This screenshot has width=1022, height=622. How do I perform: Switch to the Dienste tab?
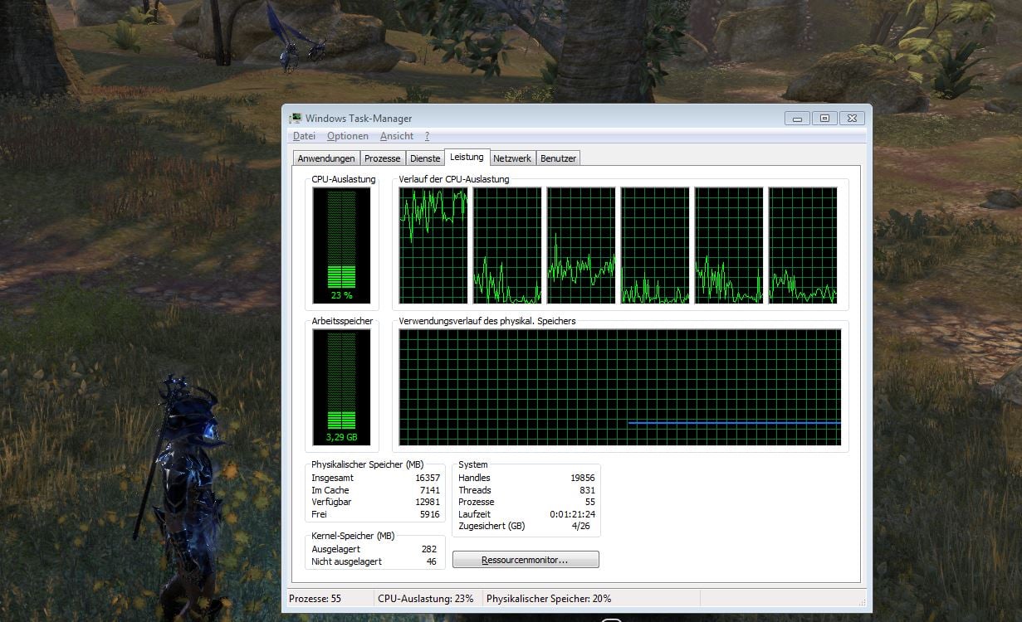(425, 158)
